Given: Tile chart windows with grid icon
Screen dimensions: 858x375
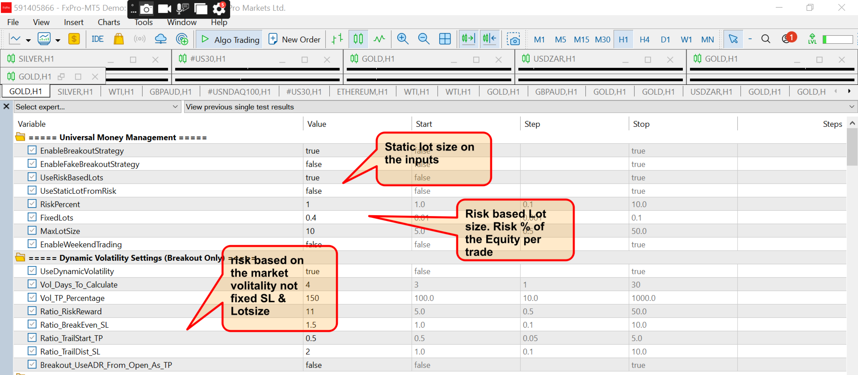Looking at the screenshot, I should (x=445, y=39).
